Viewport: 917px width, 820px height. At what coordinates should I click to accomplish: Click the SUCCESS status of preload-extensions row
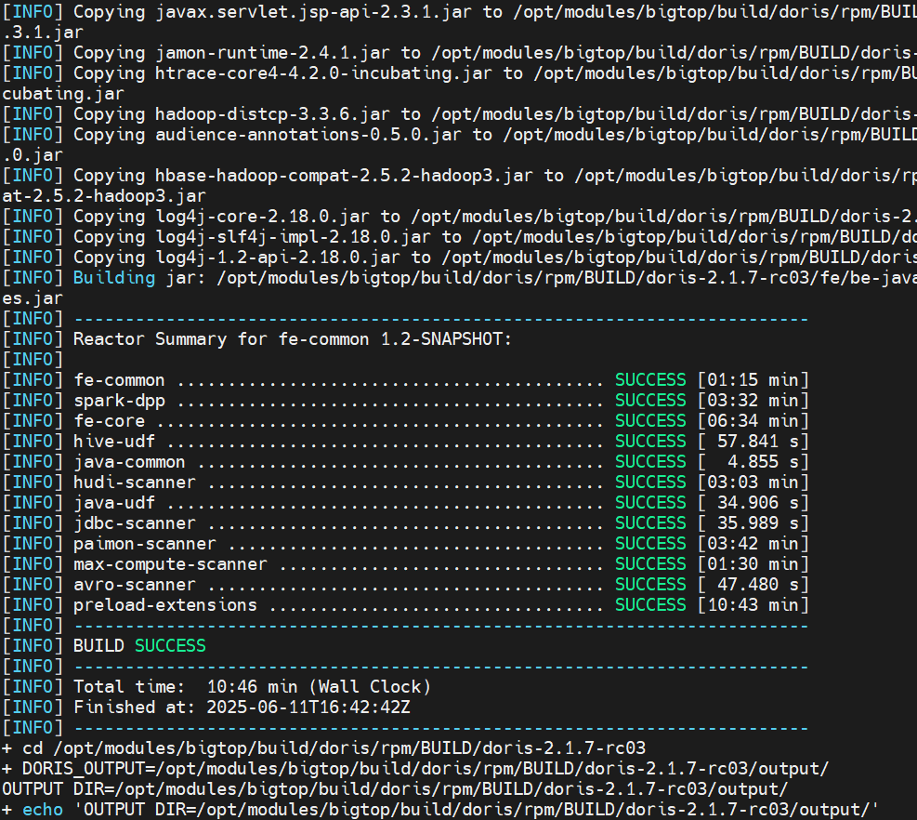[x=650, y=606]
